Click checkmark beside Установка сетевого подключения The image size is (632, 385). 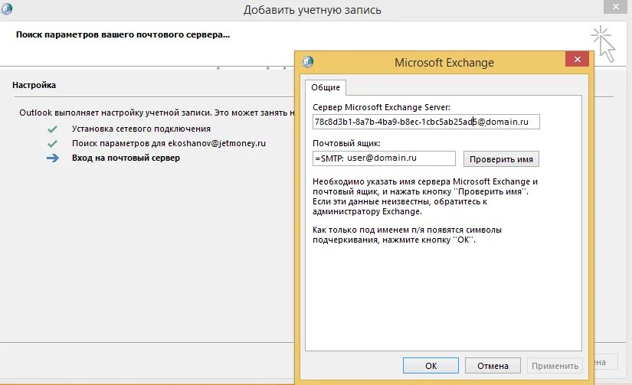[52, 129]
